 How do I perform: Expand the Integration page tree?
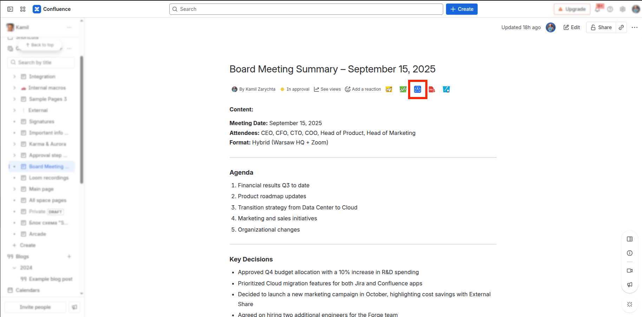click(x=14, y=77)
